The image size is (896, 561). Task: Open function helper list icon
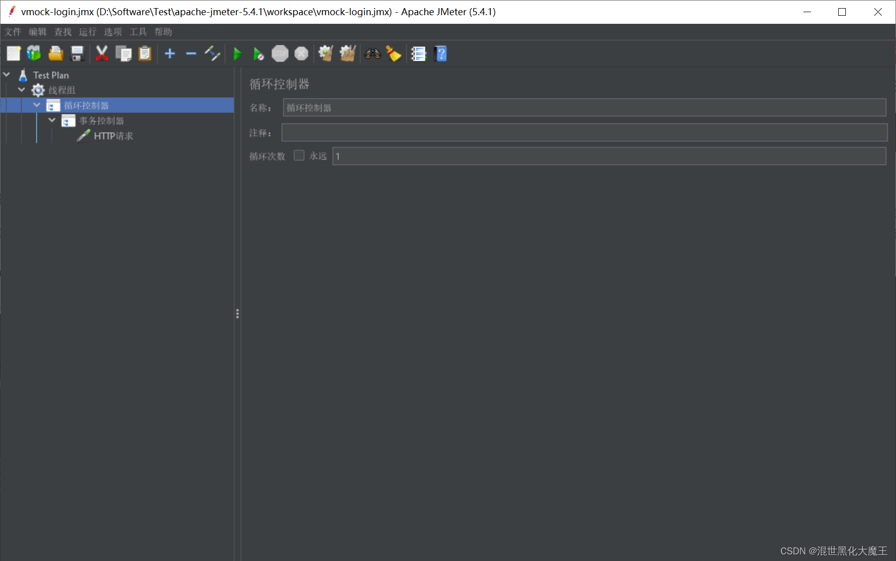418,53
